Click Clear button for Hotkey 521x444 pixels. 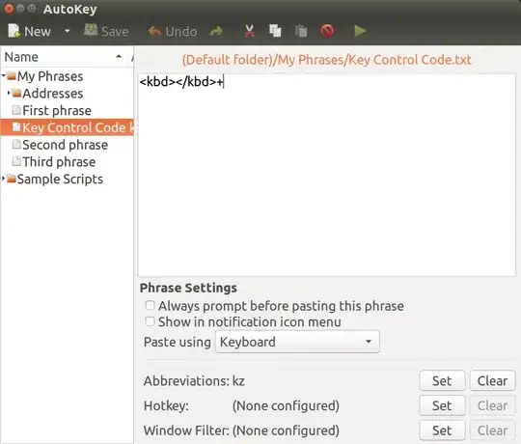(492, 405)
